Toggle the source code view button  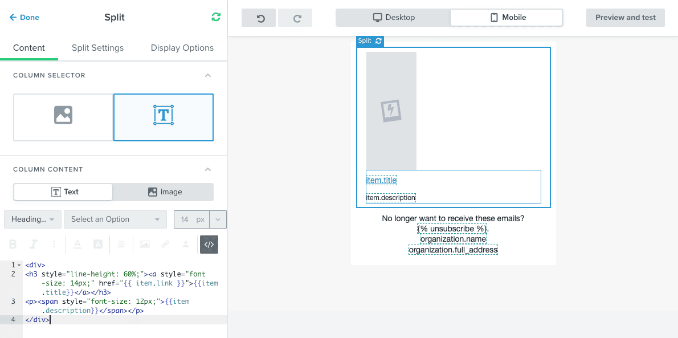pyautogui.click(x=209, y=245)
